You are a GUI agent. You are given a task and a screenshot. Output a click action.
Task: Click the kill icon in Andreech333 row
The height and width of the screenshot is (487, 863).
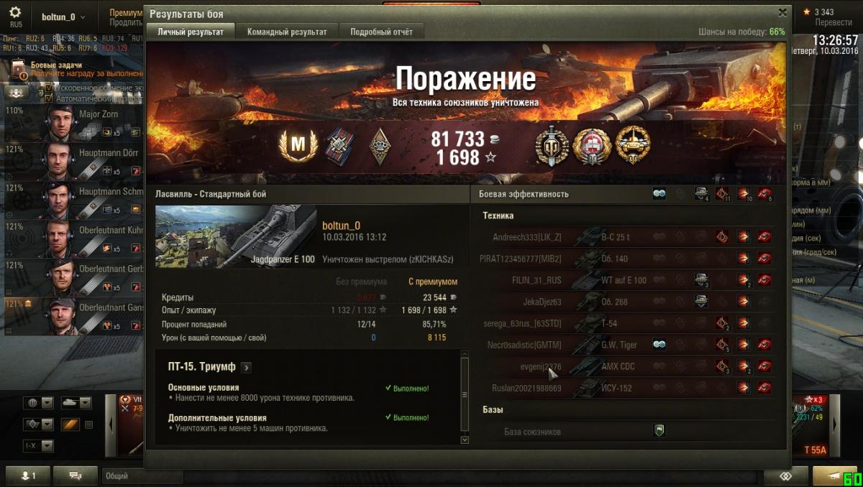click(764, 236)
